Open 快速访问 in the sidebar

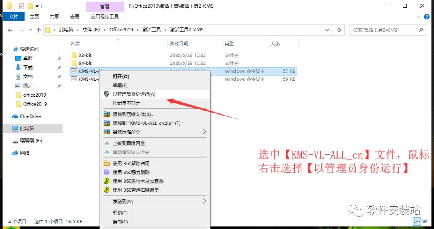coord(29,49)
